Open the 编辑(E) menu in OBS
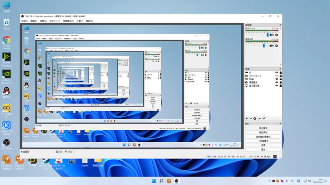Image resolution: width=330 pixels, height=185 pixels. tap(34, 21)
